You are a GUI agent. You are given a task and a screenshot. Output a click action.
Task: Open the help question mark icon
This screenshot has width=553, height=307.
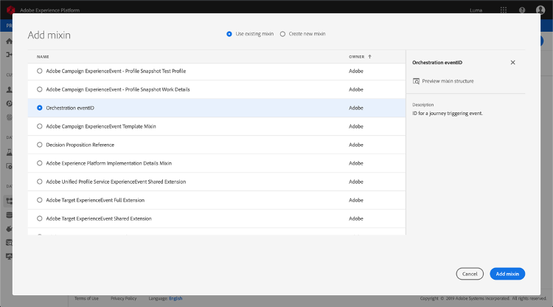coord(522,10)
